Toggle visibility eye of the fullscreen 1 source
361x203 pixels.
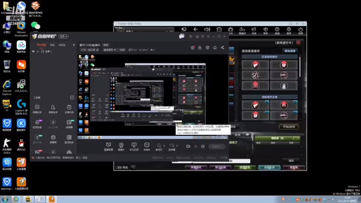point(33,51)
